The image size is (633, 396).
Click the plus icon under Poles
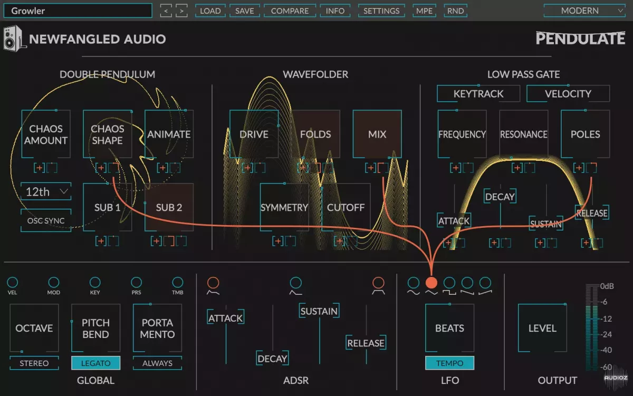579,168
